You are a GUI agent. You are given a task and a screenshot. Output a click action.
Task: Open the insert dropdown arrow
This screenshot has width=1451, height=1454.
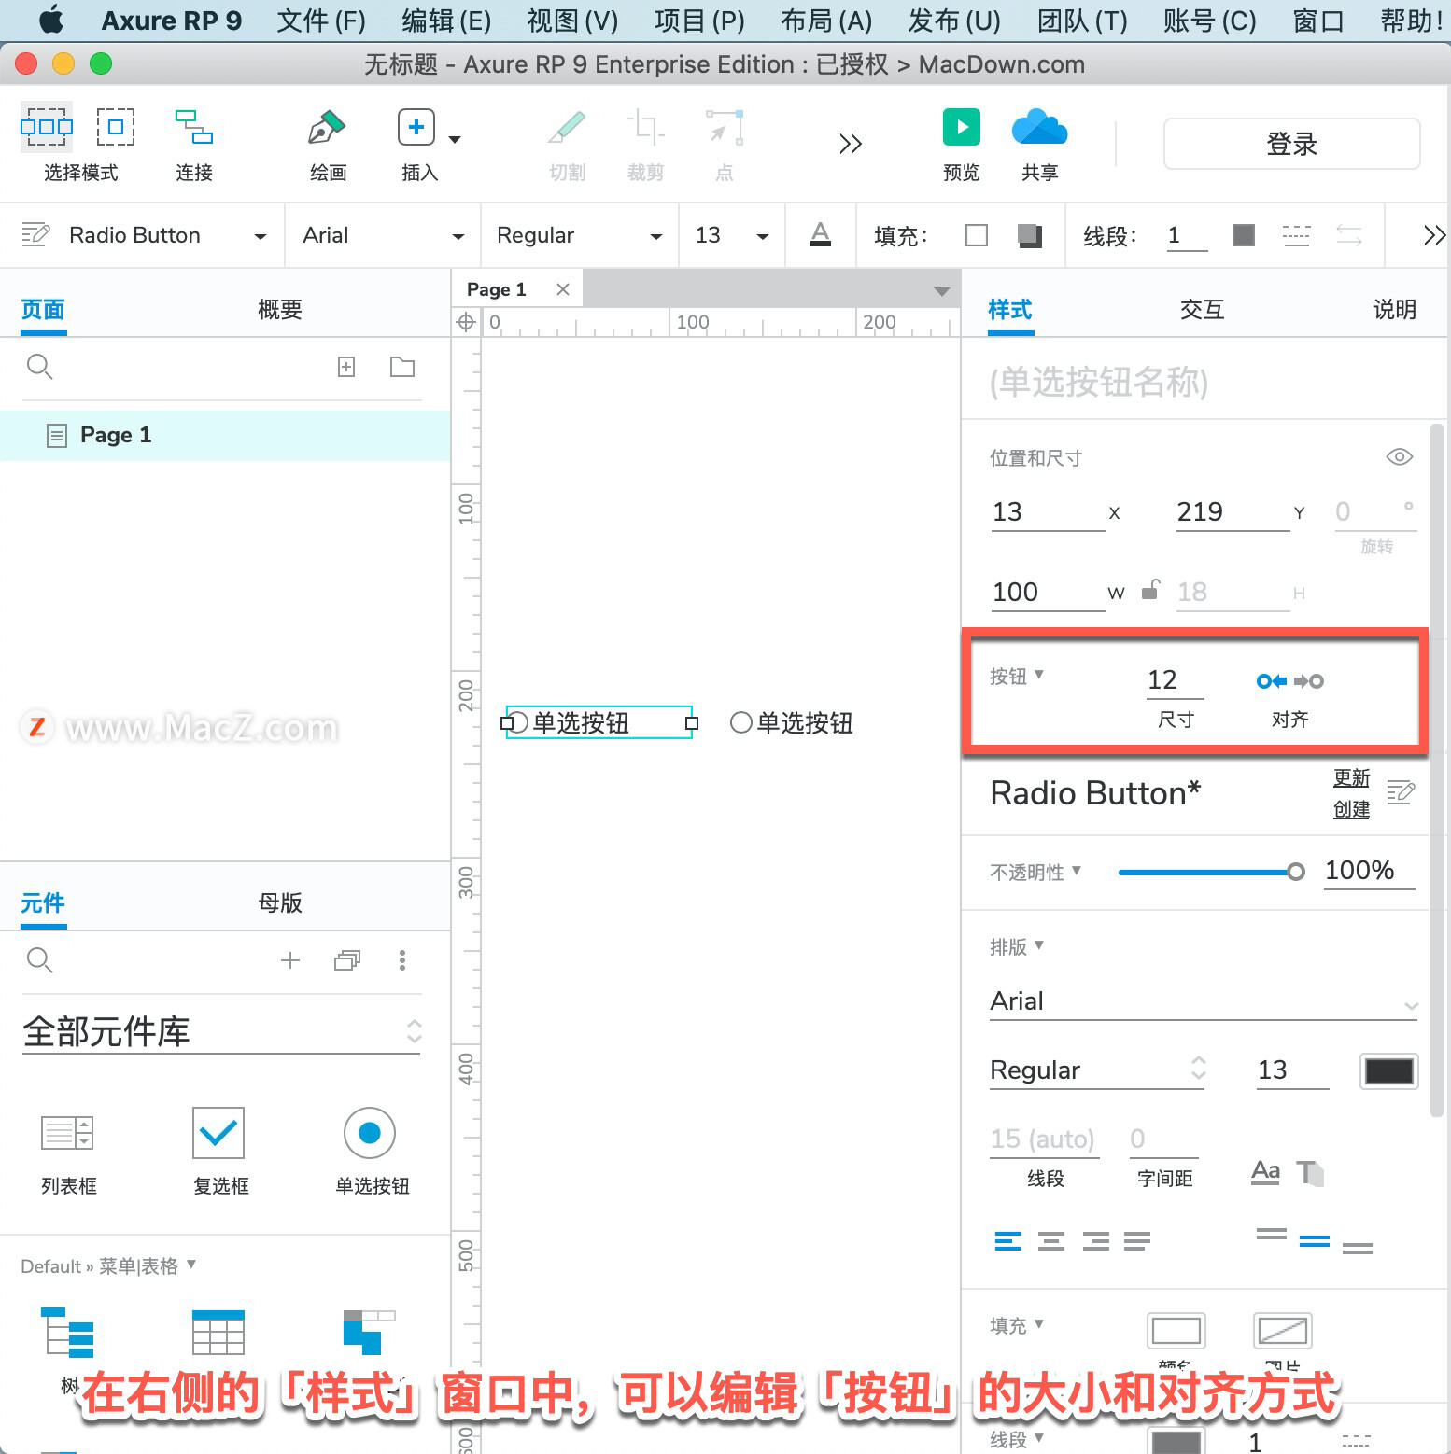click(x=455, y=140)
